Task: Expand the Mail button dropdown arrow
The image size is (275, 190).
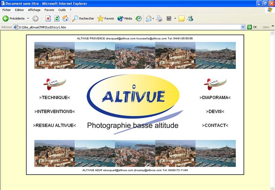Action: coord(153,18)
